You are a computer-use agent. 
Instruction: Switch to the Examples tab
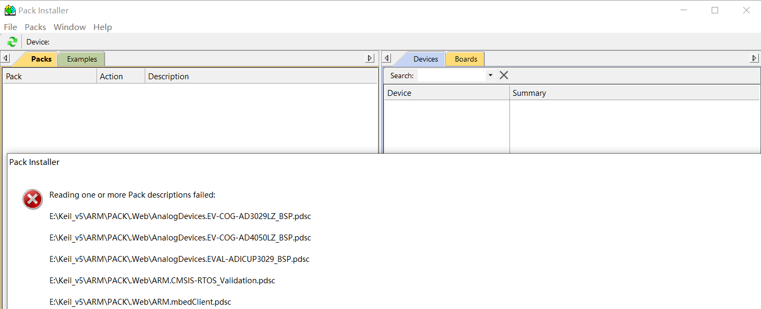[x=82, y=59]
